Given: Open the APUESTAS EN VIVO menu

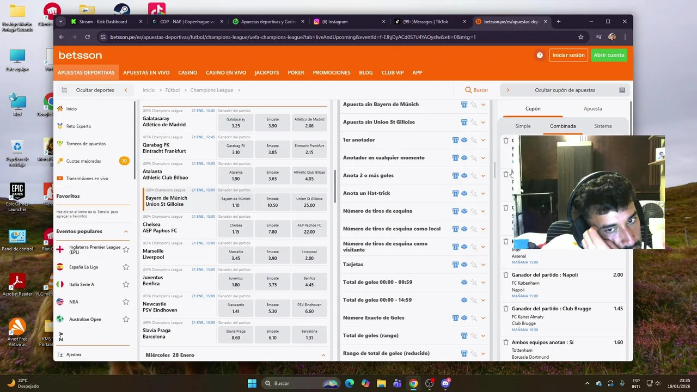Looking at the screenshot, I should [x=146, y=72].
